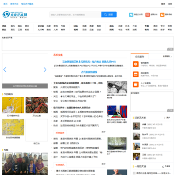Screen dimensions: 175x175
Task: Show previous slide with left carousel arrow
Action: click(x=5, y=70)
